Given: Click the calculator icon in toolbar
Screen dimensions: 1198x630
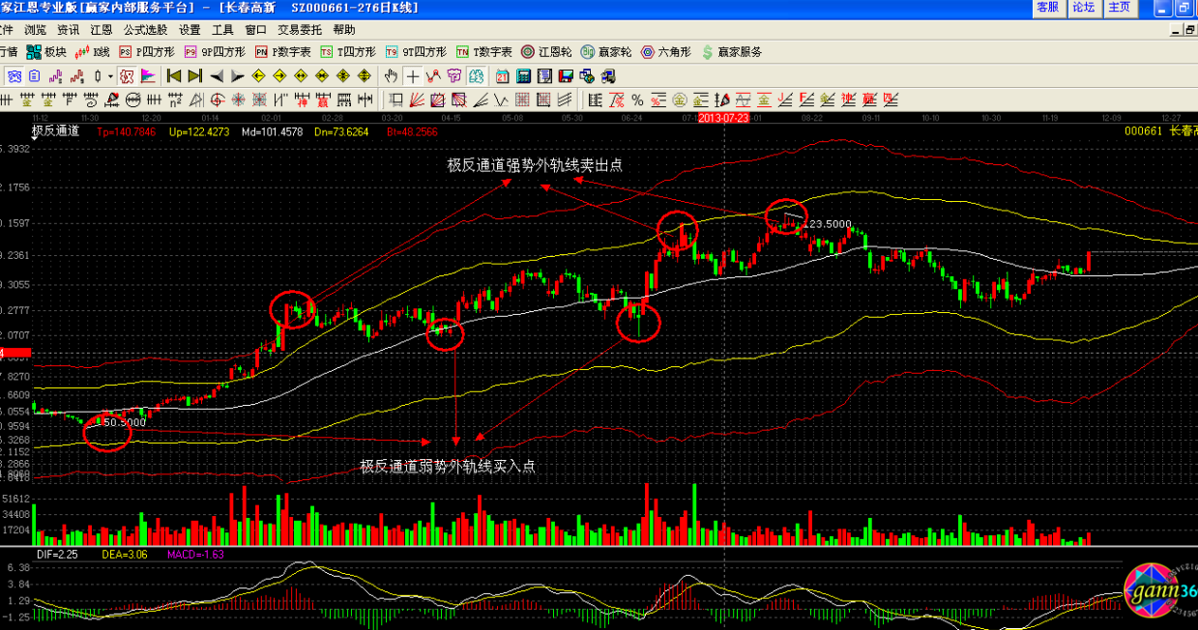Looking at the screenshot, I should (524, 76).
